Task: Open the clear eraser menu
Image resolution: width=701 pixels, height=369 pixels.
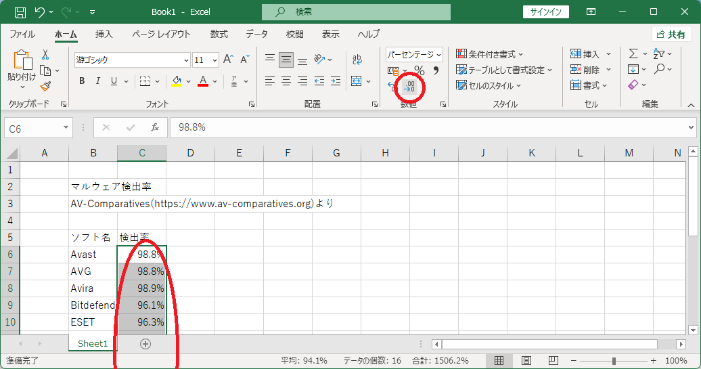Action: [637, 85]
